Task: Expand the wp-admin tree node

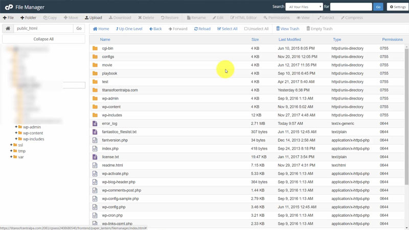Action: 16,127
